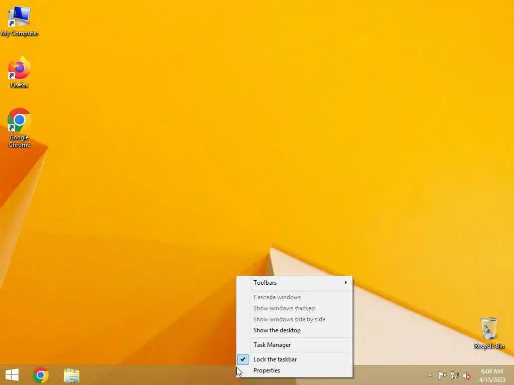Open taskbar Properties

click(295, 370)
